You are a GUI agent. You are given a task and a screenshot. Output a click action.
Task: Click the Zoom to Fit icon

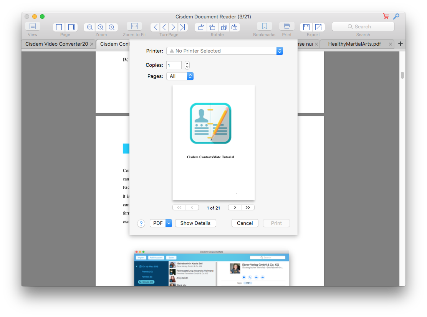pos(134,26)
